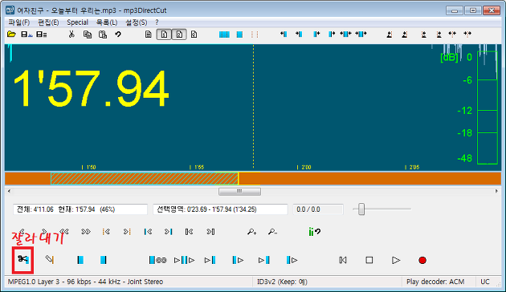Open the 목록(L) menu
Image resolution: width=506 pixels, height=292 pixels.
pos(107,22)
